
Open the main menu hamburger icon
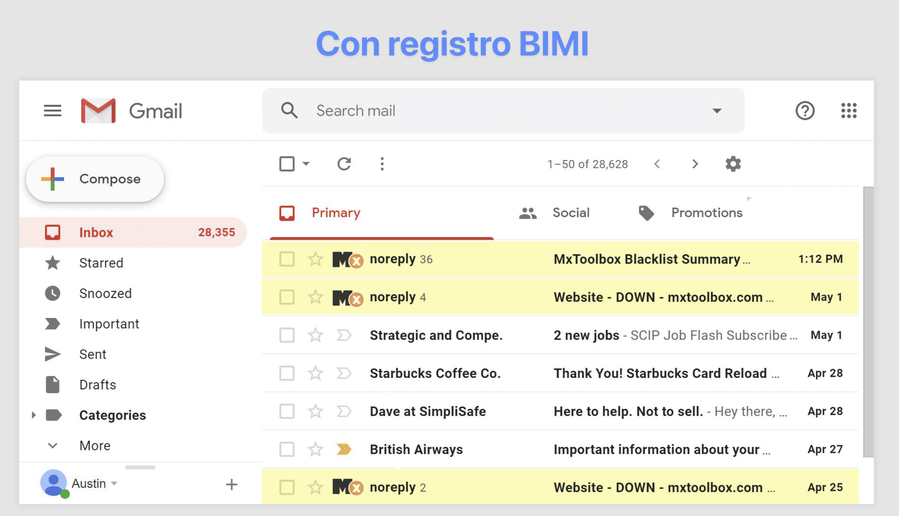[x=53, y=111]
